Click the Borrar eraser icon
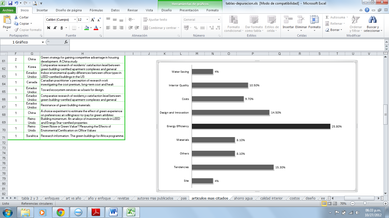The image size is (389, 218). tap(327, 30)
